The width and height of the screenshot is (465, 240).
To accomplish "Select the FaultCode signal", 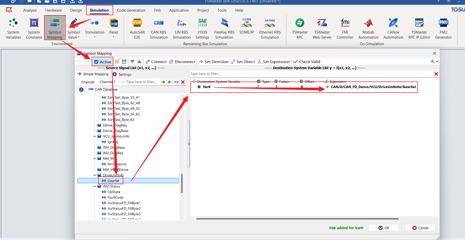I will [115, 197].
